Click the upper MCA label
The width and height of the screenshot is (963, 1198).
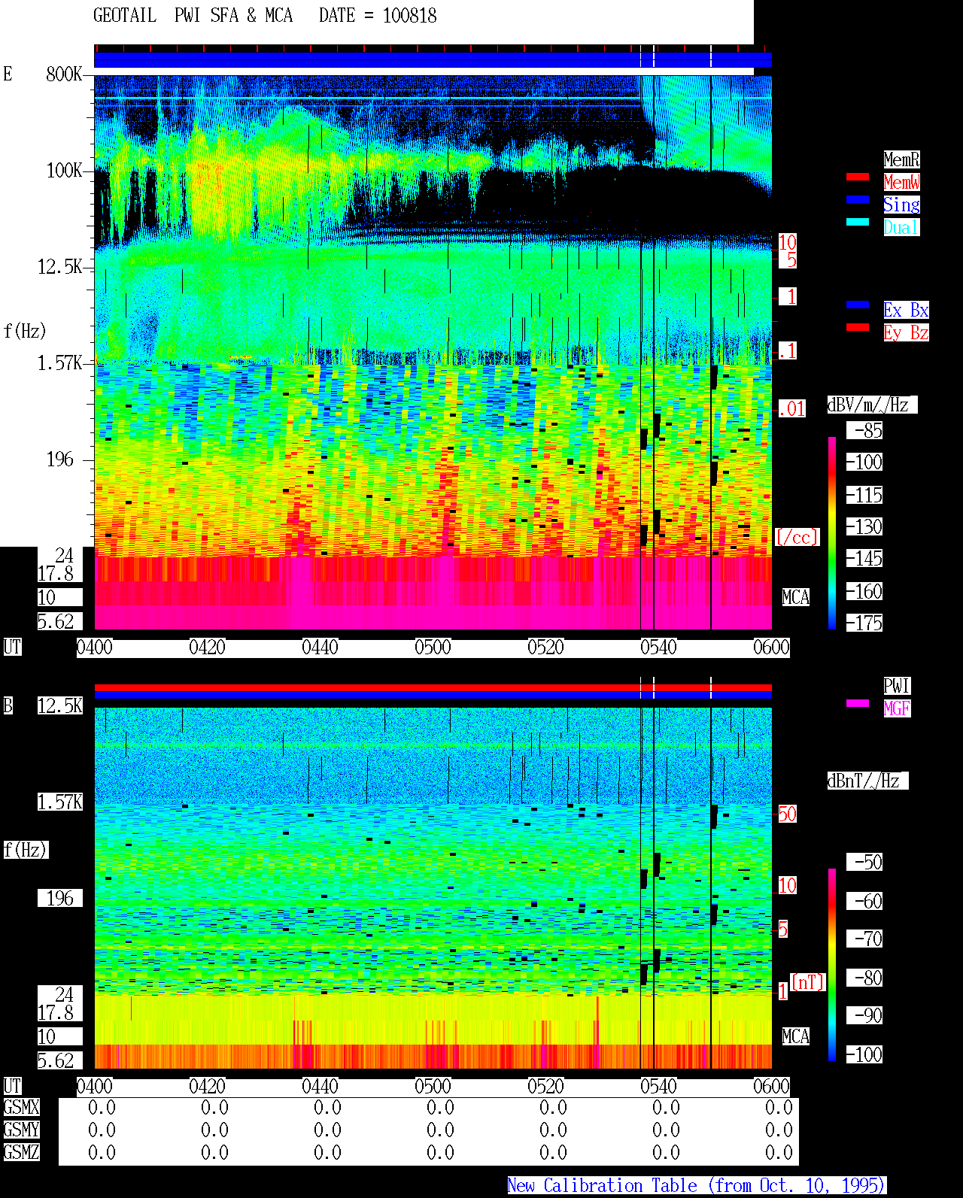795,598
